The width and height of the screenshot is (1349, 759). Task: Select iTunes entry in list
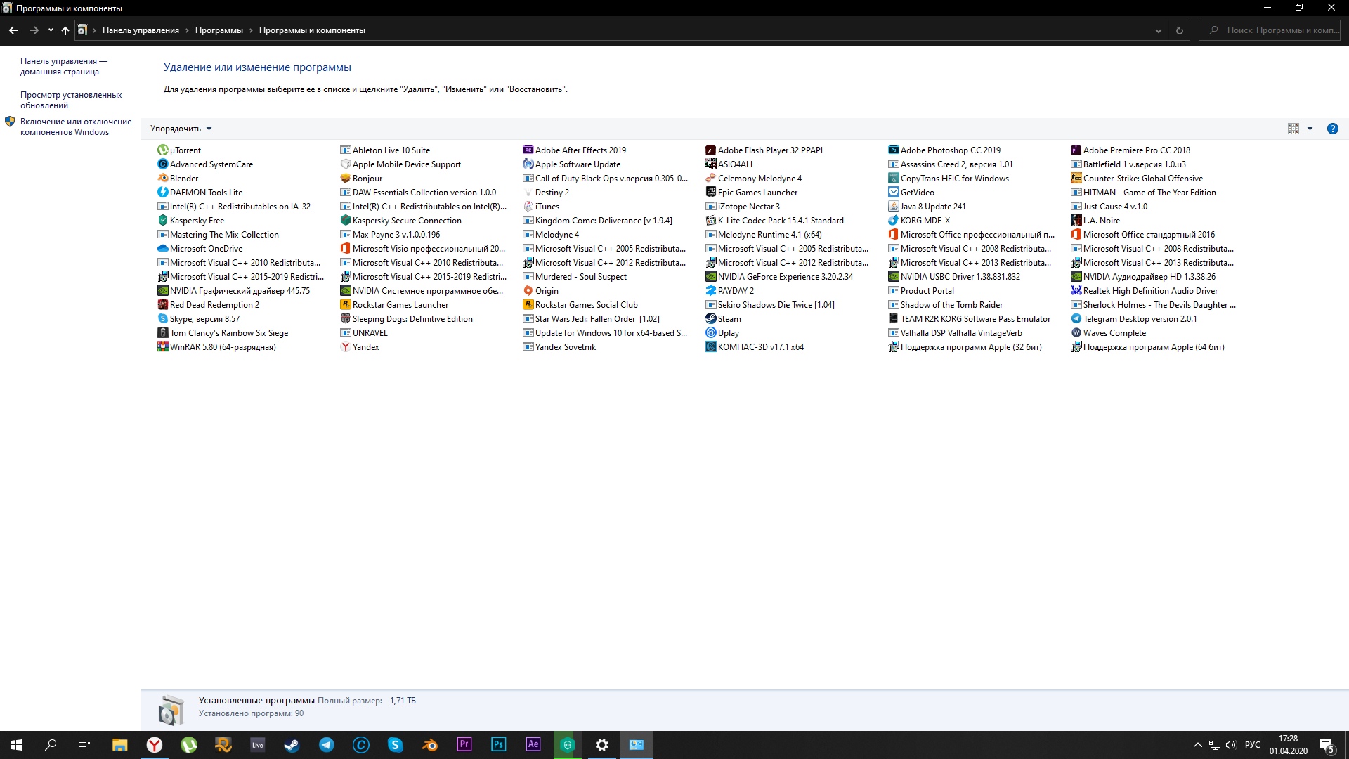[541, 207]
